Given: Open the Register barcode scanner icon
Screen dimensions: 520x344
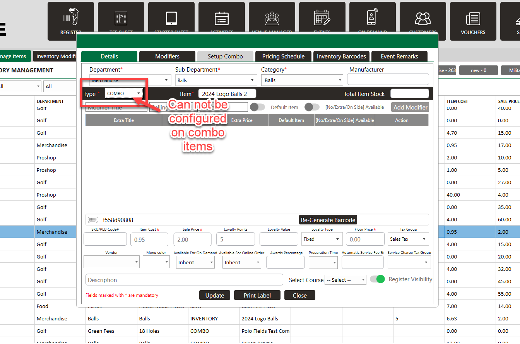Looking at the screenshot, I should coord(71,18).
